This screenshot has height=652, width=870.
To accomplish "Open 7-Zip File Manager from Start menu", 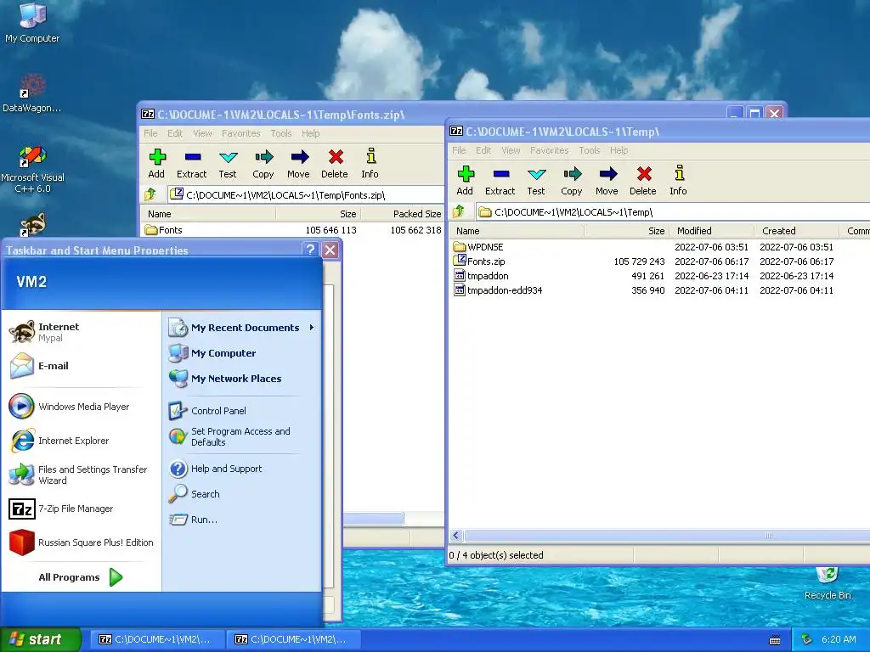I will 76,509.
